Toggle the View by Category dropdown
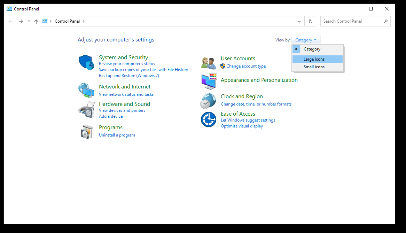 [306, 40]
